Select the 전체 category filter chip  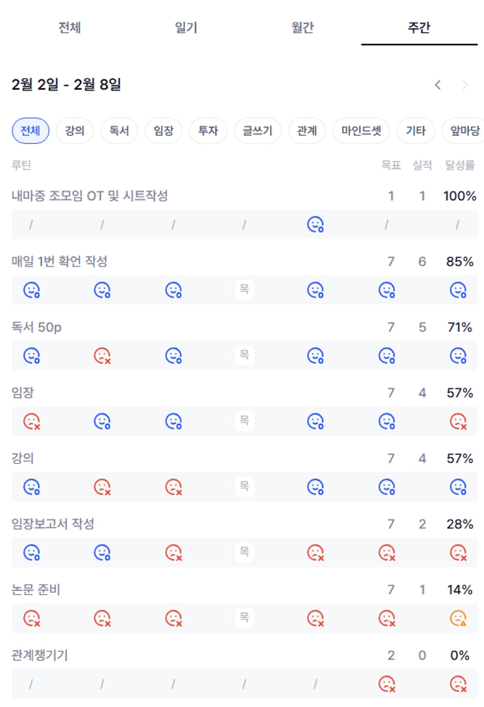pyautogui.click(x=30, y=131)
